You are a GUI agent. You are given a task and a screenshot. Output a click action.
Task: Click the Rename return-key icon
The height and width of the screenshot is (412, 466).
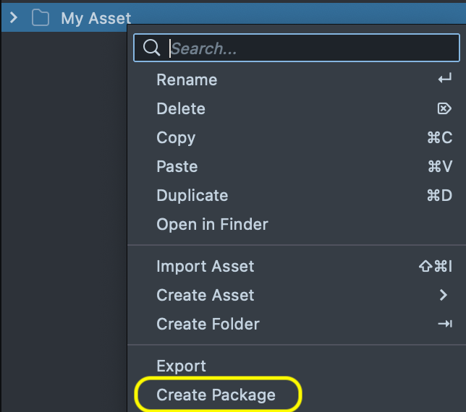point(444,80)
